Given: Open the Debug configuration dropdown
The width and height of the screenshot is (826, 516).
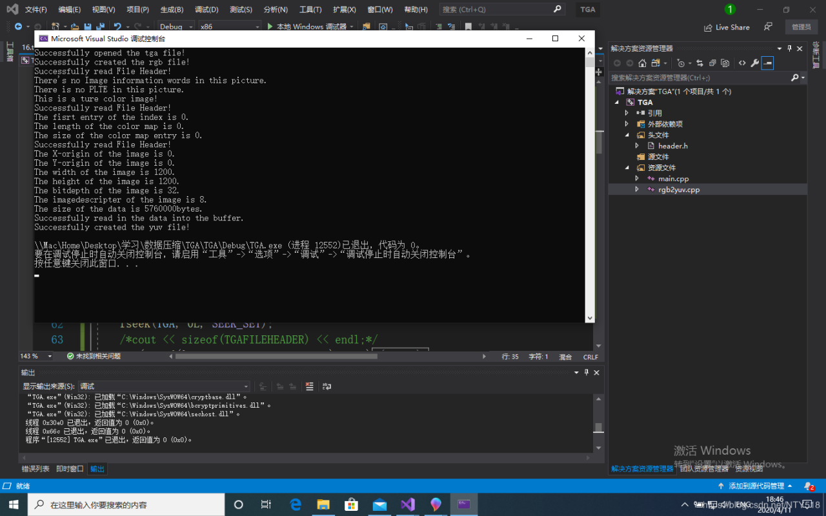Looking at the screenshot, I should tap(176, 26).
